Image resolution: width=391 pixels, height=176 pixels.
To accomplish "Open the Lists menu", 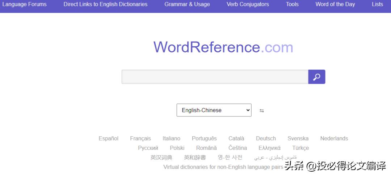I will 377,4.
